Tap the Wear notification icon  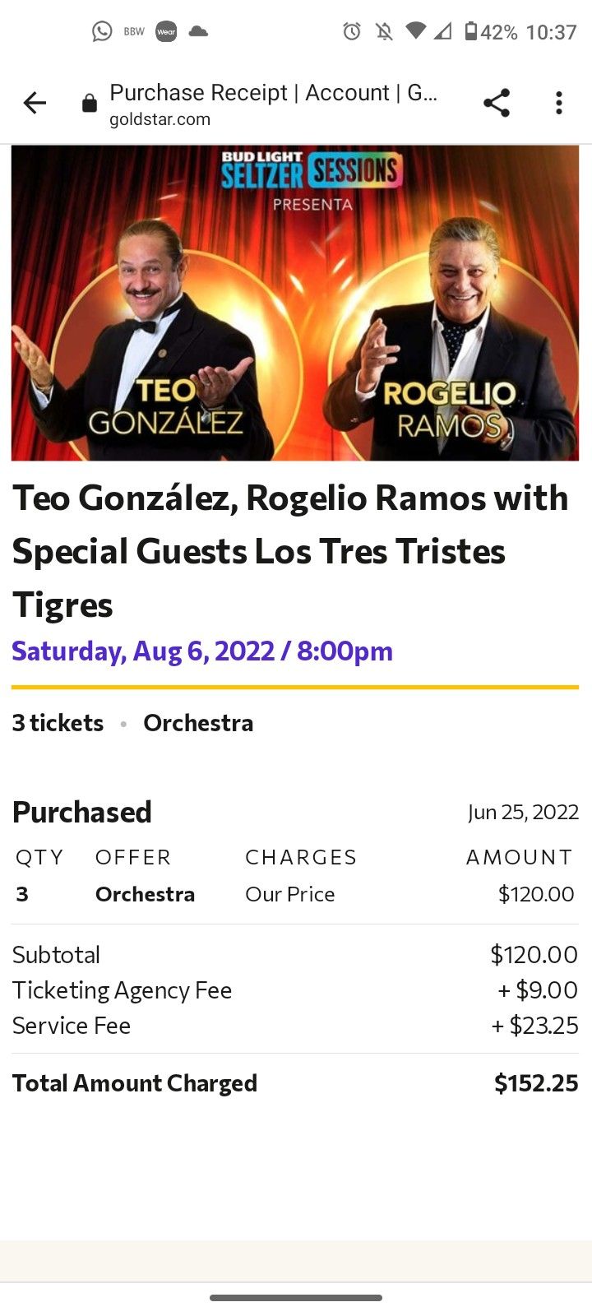[166, 32]
